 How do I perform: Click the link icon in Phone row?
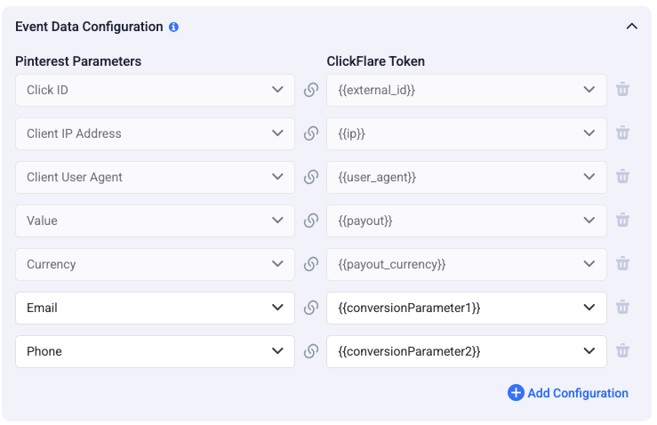pyautogui.click(x=311, y=351)
